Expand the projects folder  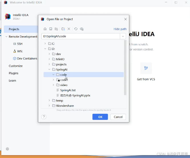49,64
